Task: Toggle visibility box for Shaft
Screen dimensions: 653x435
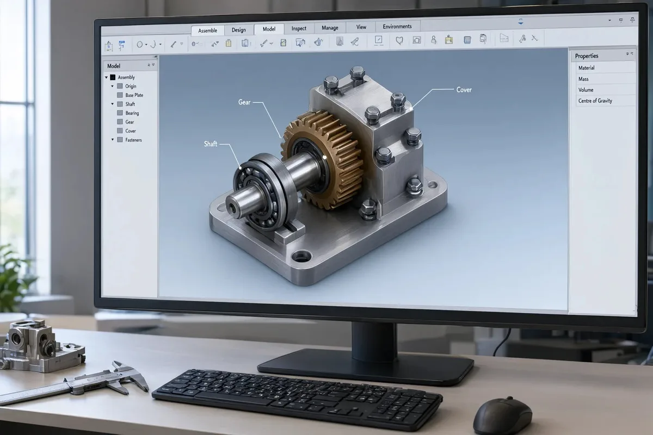Action: (x=120, y=104)
